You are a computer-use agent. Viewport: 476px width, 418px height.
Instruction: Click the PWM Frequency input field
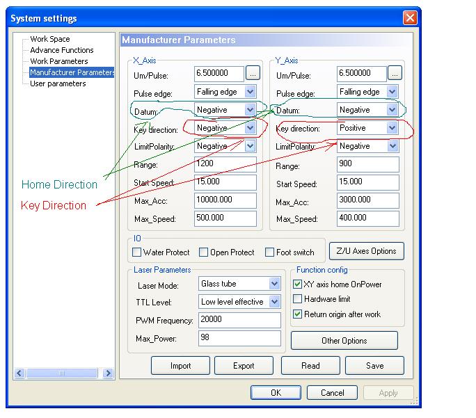click(x=239, y=320)
